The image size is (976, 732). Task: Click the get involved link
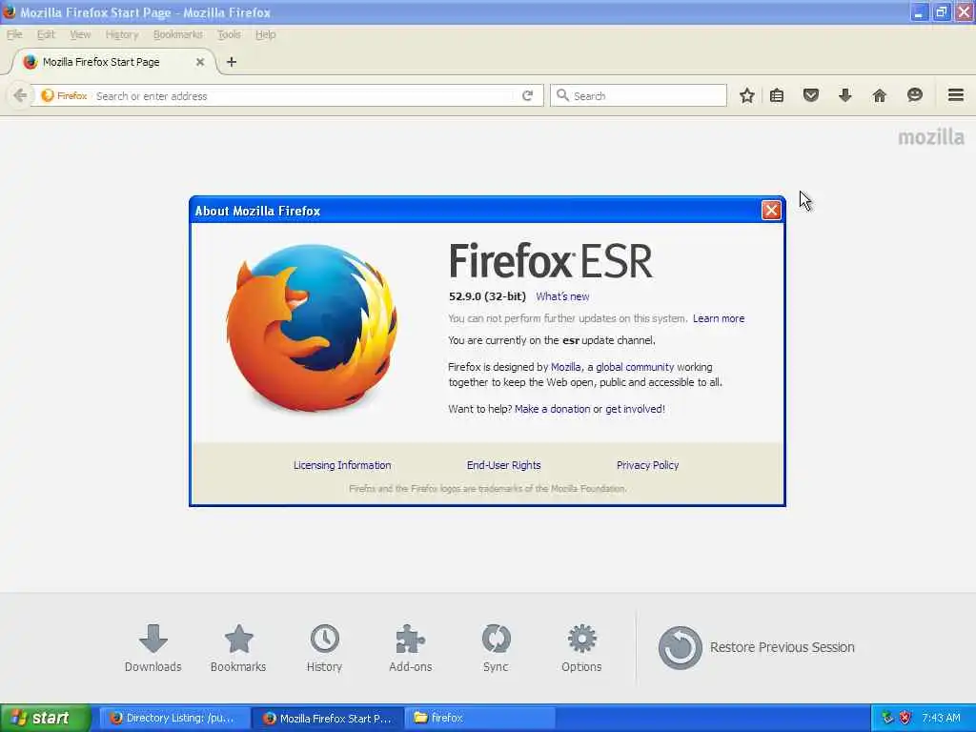coord(634,409)
